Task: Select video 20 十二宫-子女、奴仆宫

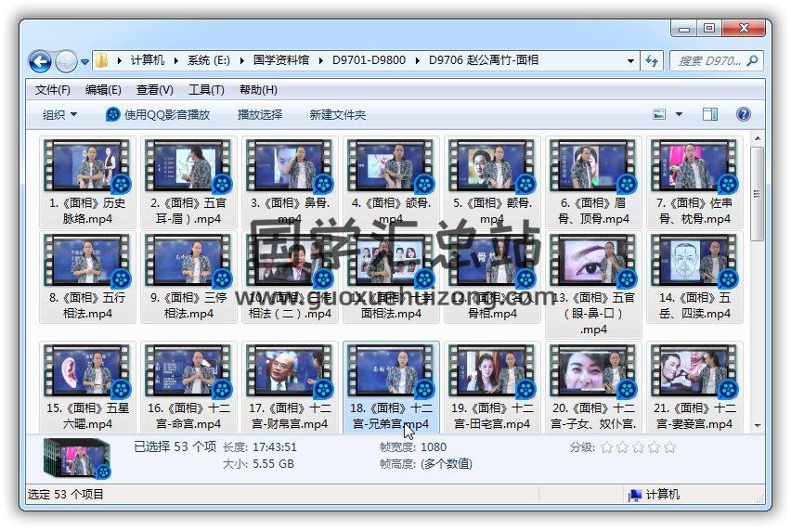Action: (x=594, y=387)
